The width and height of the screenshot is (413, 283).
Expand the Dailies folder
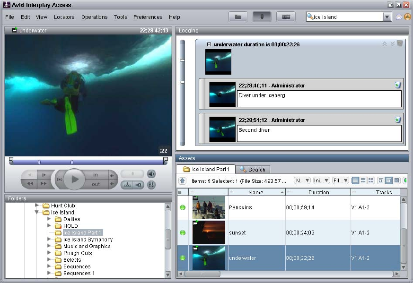tap(49, 219)
